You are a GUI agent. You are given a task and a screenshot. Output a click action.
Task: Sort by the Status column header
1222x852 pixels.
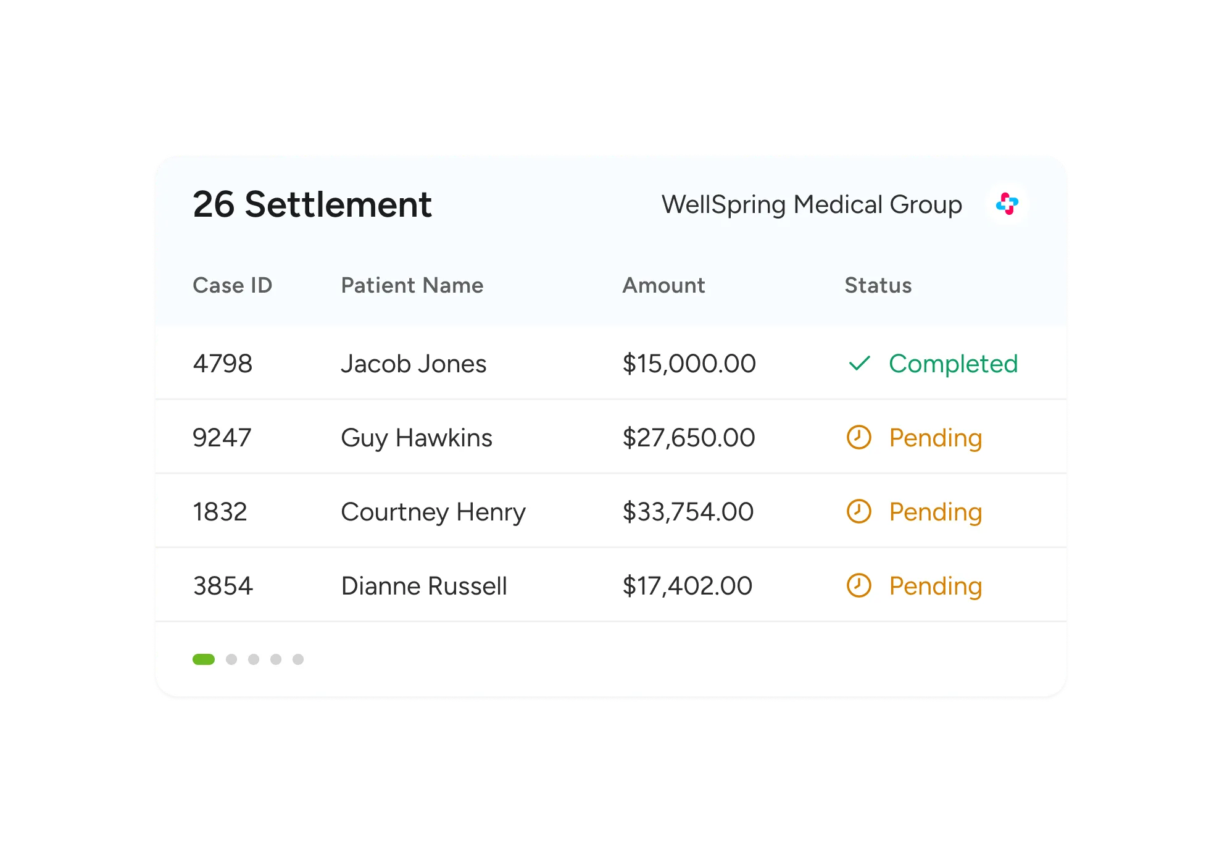point(878,285)
